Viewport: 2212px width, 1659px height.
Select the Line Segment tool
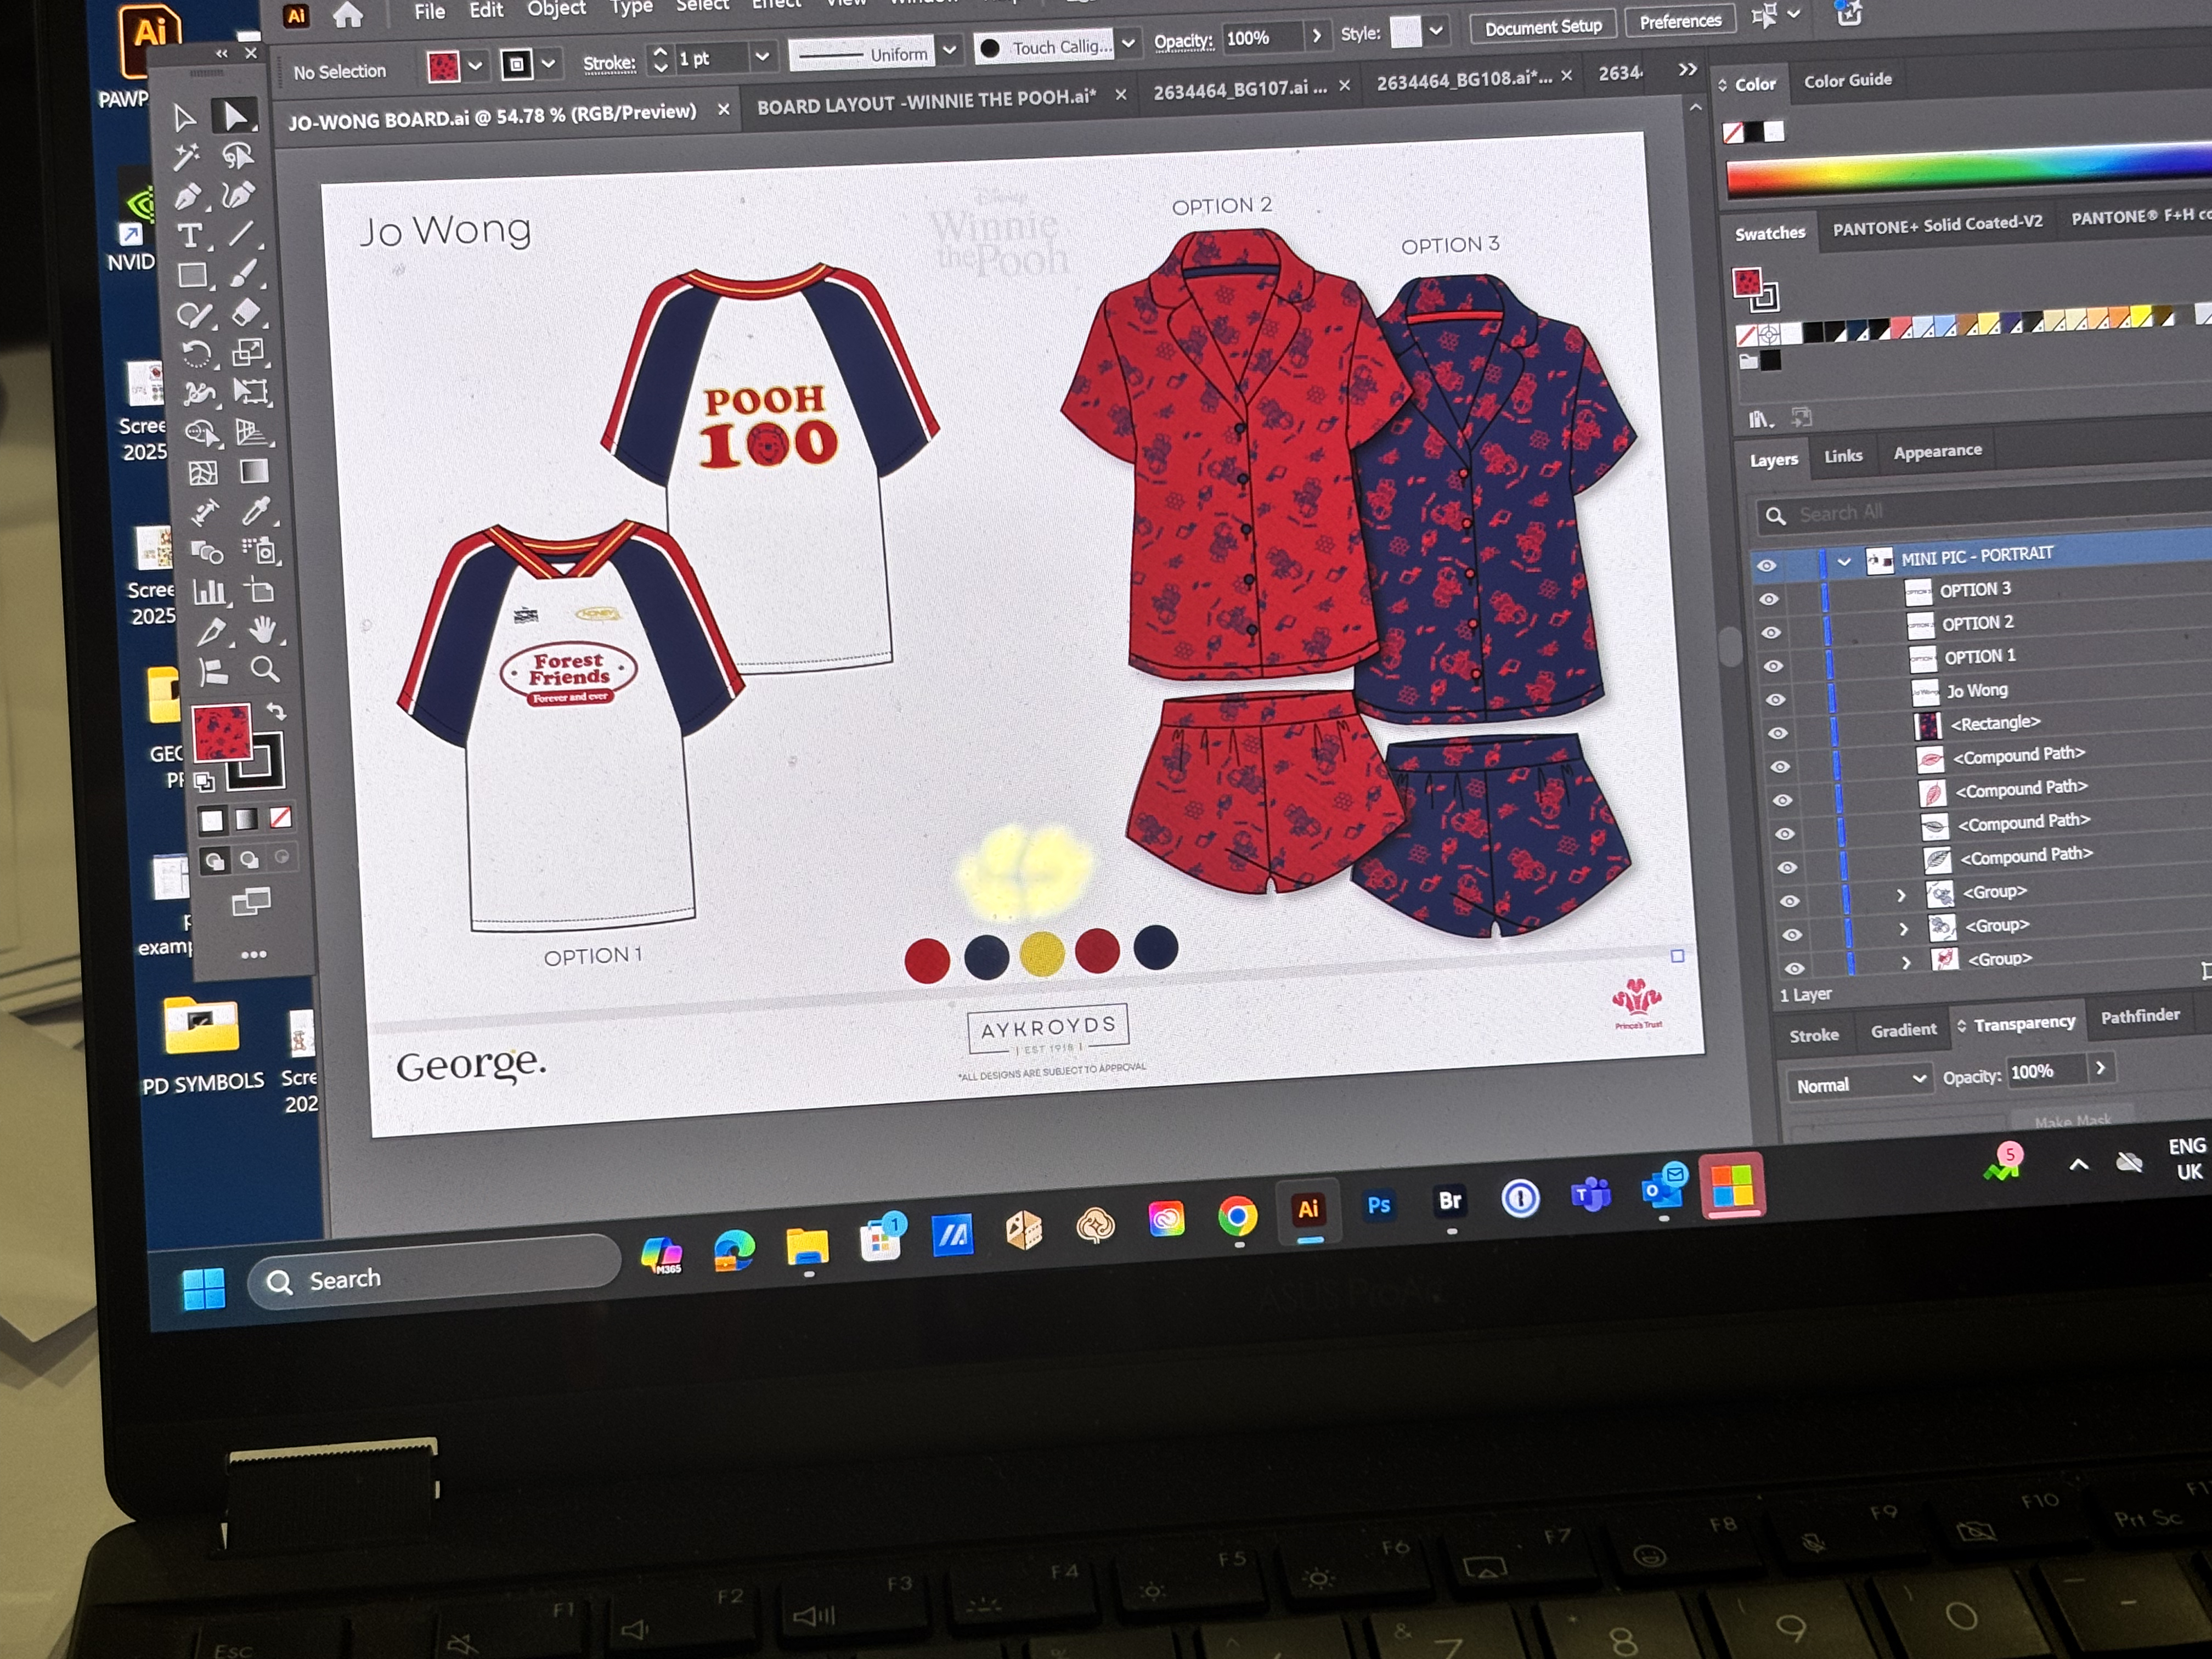pos(241,234)
